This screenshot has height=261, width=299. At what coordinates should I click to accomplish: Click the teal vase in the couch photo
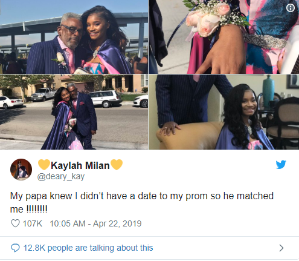(x=268, y=91)
